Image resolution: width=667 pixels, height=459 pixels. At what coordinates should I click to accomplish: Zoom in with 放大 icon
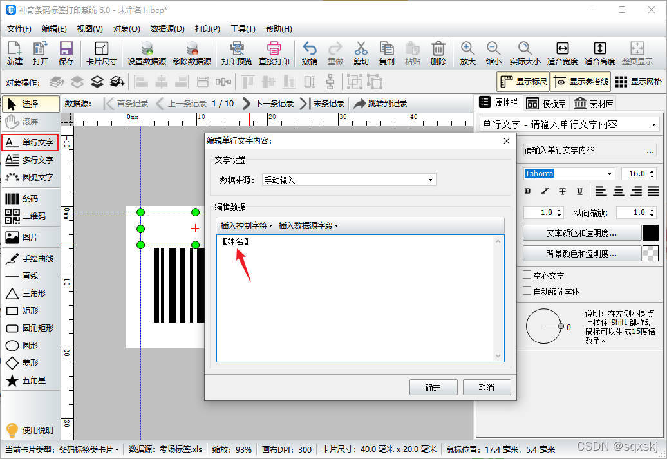(x=467, y=53)
